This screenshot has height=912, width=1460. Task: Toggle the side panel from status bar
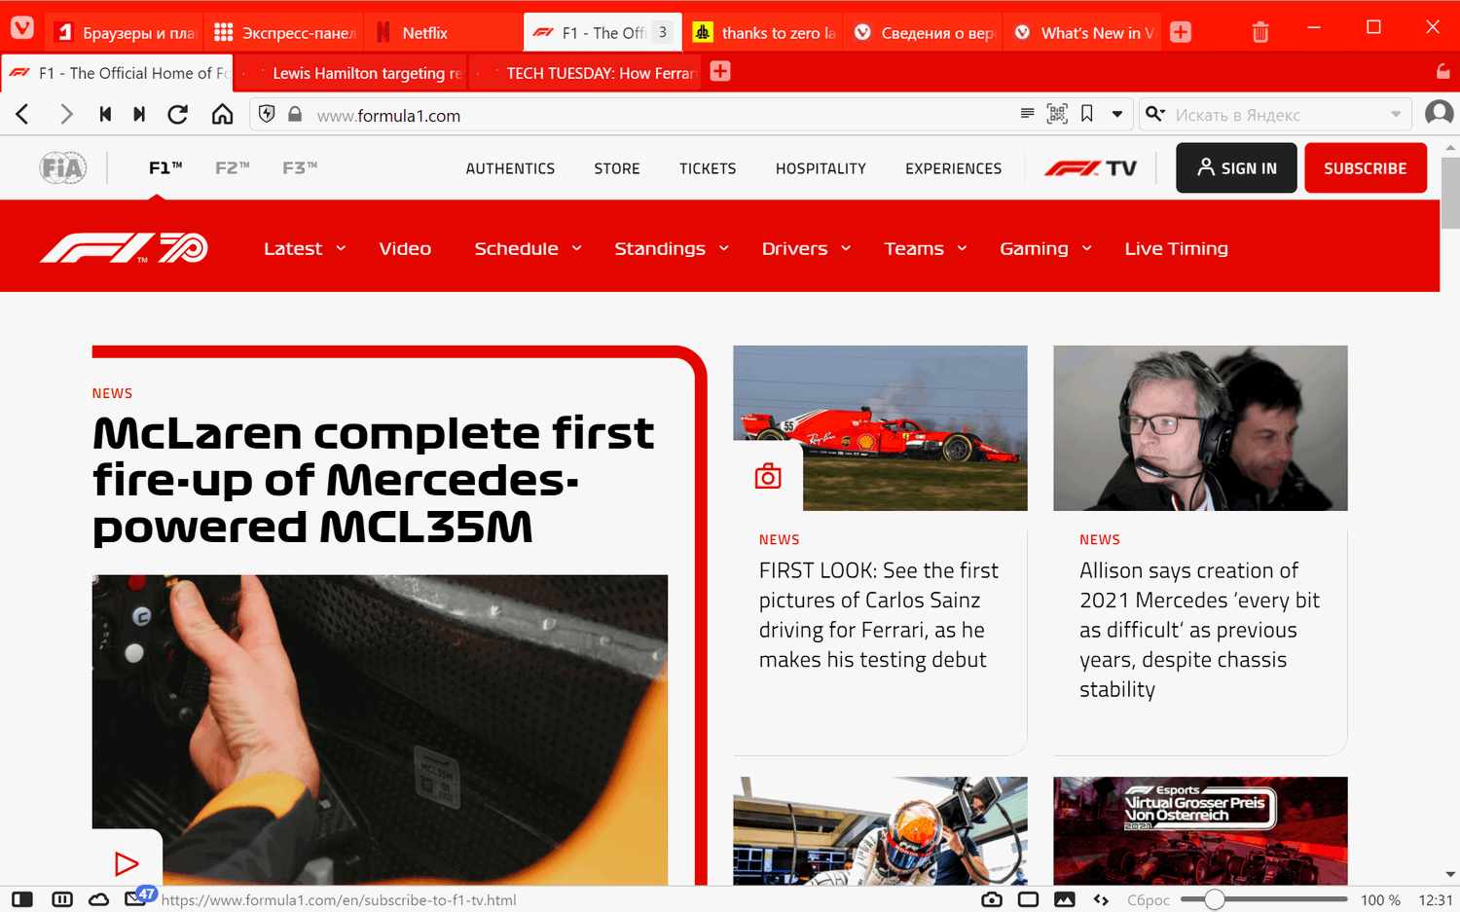pos(22,899)
